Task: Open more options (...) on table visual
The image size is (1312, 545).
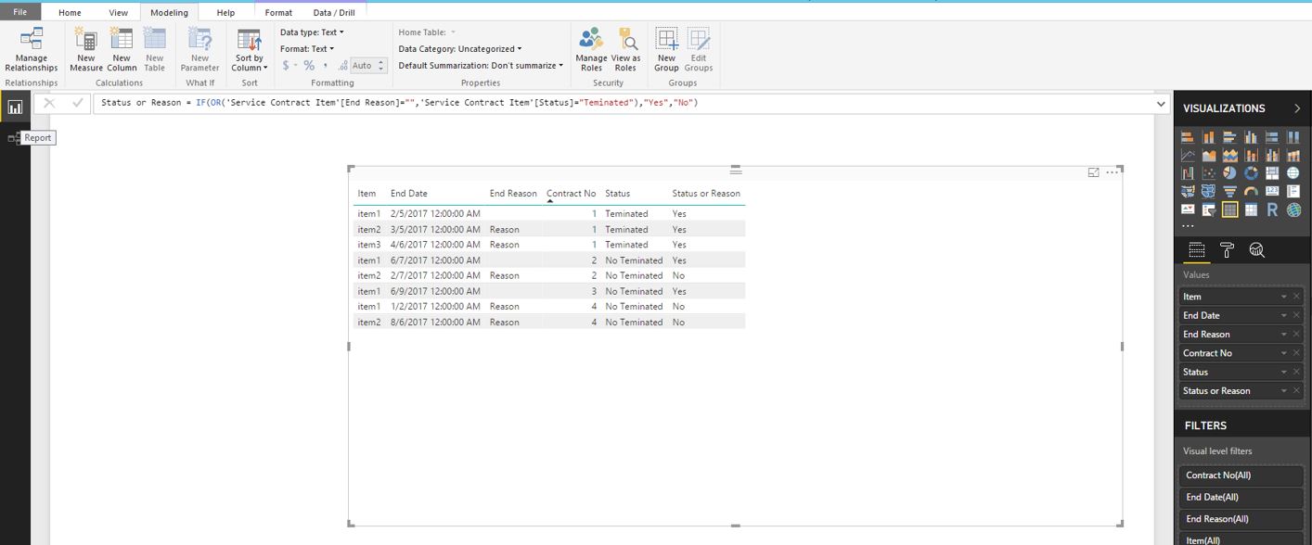Action: click(1112, 172)
